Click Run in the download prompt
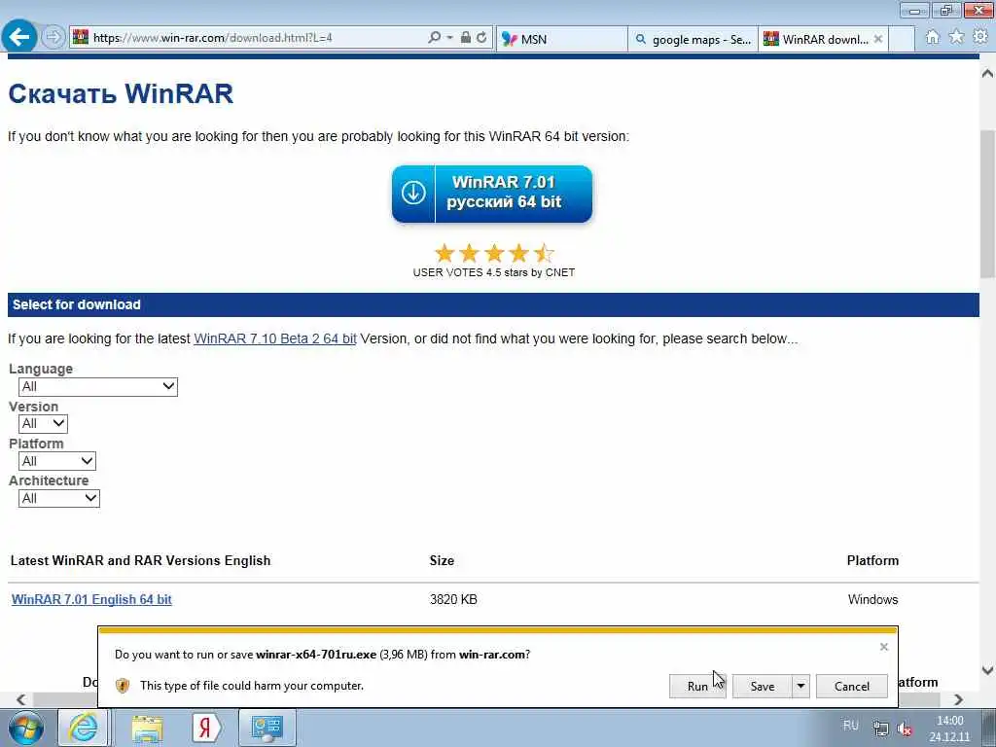 [697, 686]
